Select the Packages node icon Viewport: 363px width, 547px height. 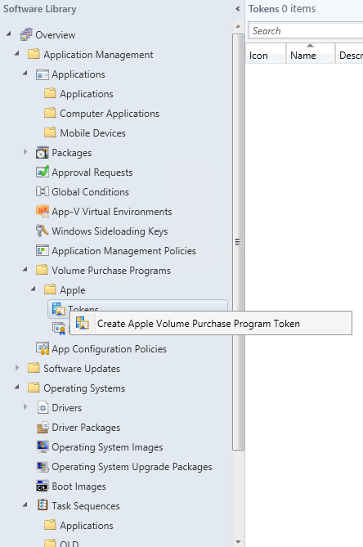pyautogui.click(x=43, y=153)
